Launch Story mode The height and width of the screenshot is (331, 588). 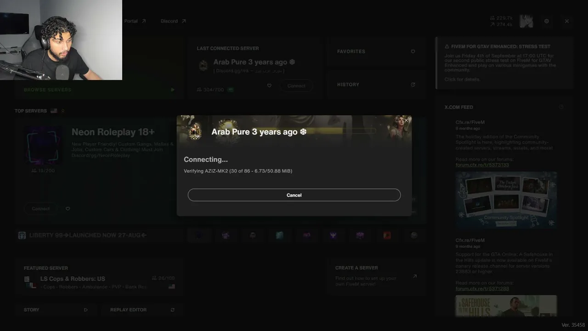click(55, 310)
